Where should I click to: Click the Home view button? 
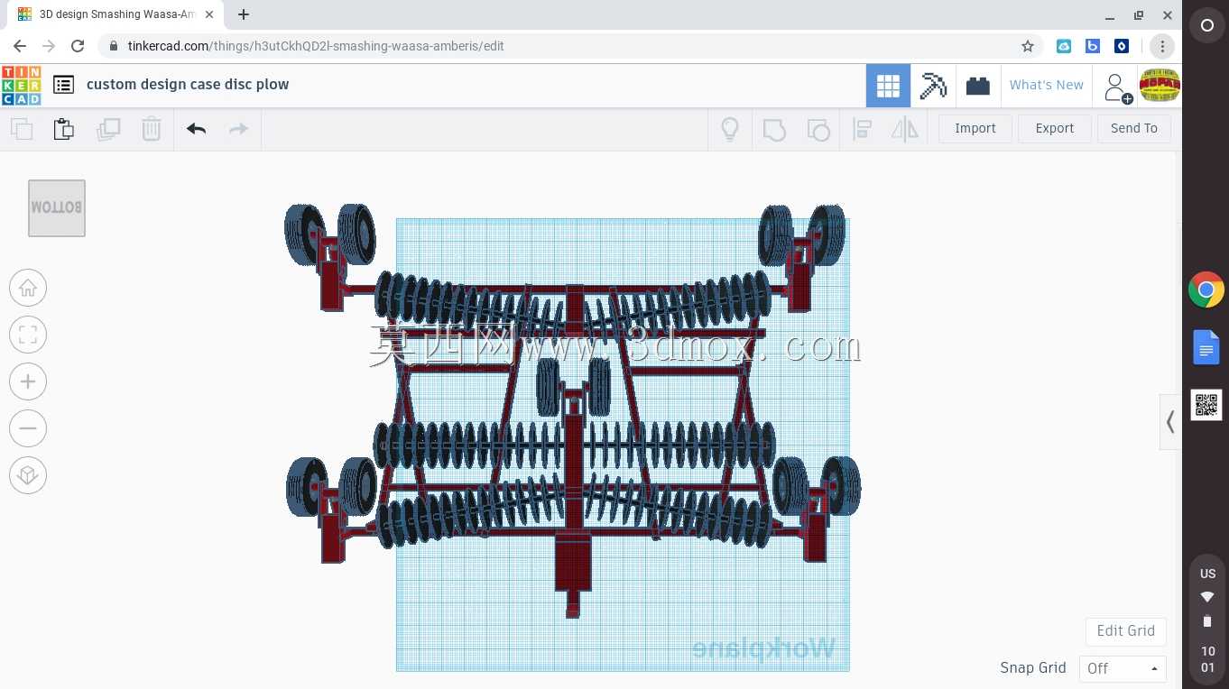(28, 288)
